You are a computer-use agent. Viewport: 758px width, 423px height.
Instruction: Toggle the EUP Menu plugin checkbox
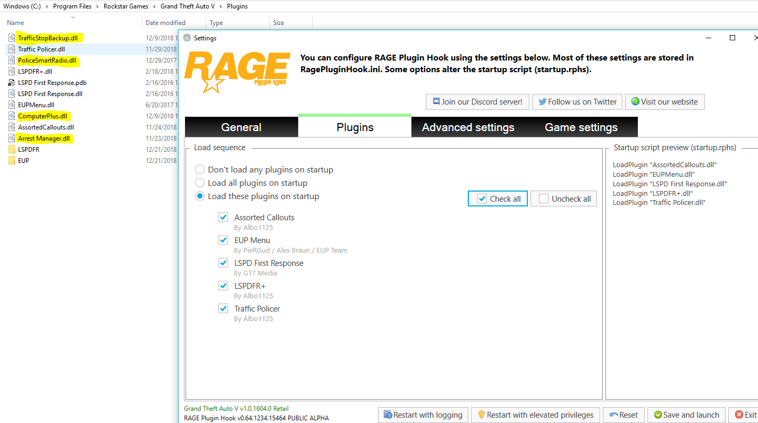223,240
